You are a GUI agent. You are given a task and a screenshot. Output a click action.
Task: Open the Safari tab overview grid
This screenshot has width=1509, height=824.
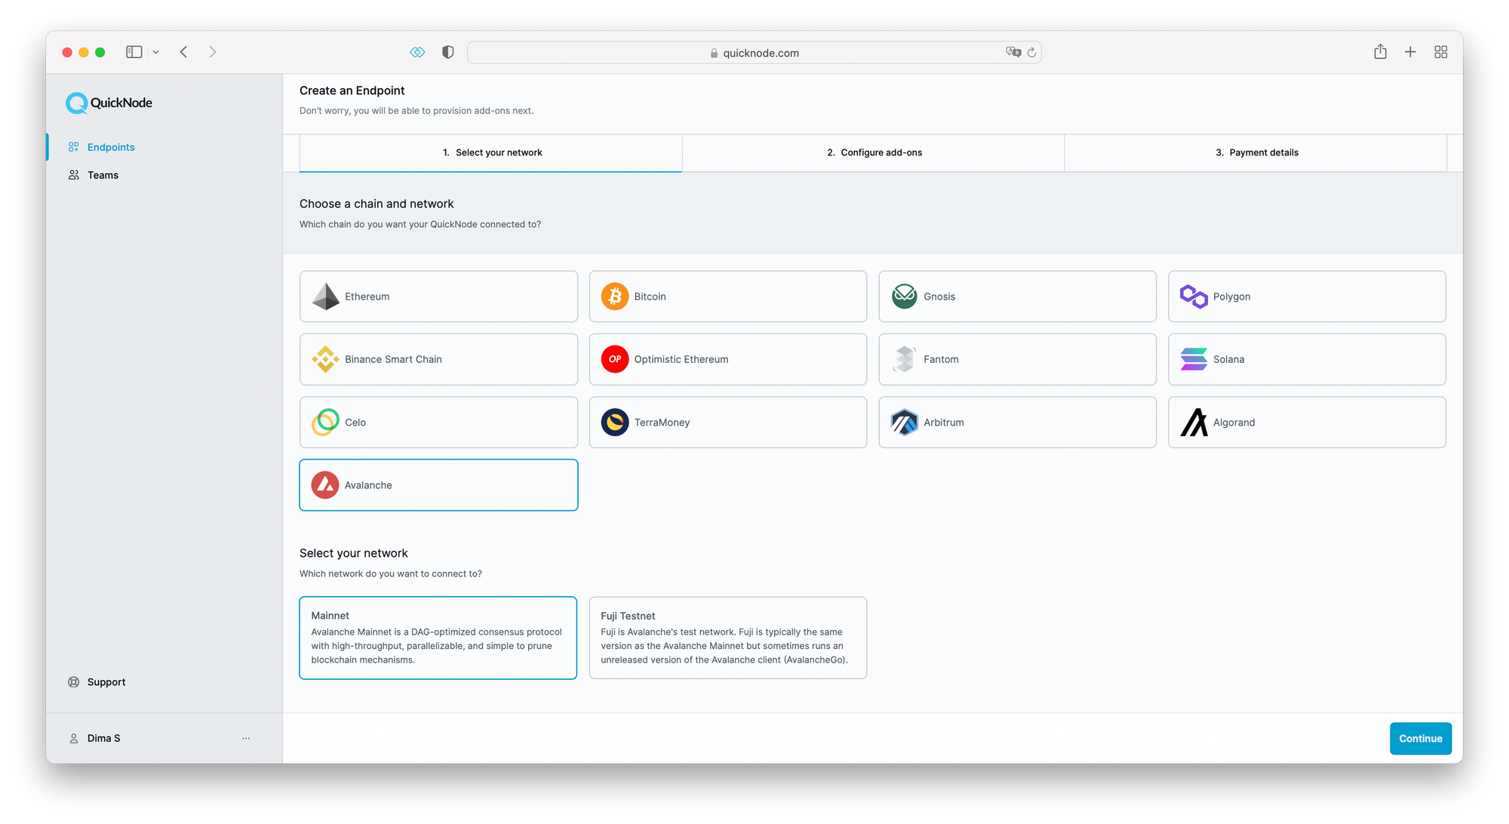click(x=1440, y=52)
